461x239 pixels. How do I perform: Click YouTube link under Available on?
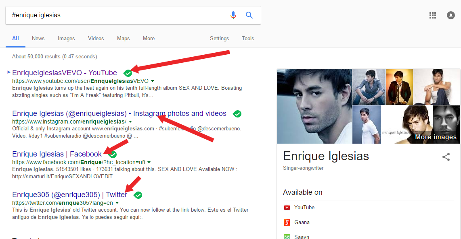tap(304, 207)
